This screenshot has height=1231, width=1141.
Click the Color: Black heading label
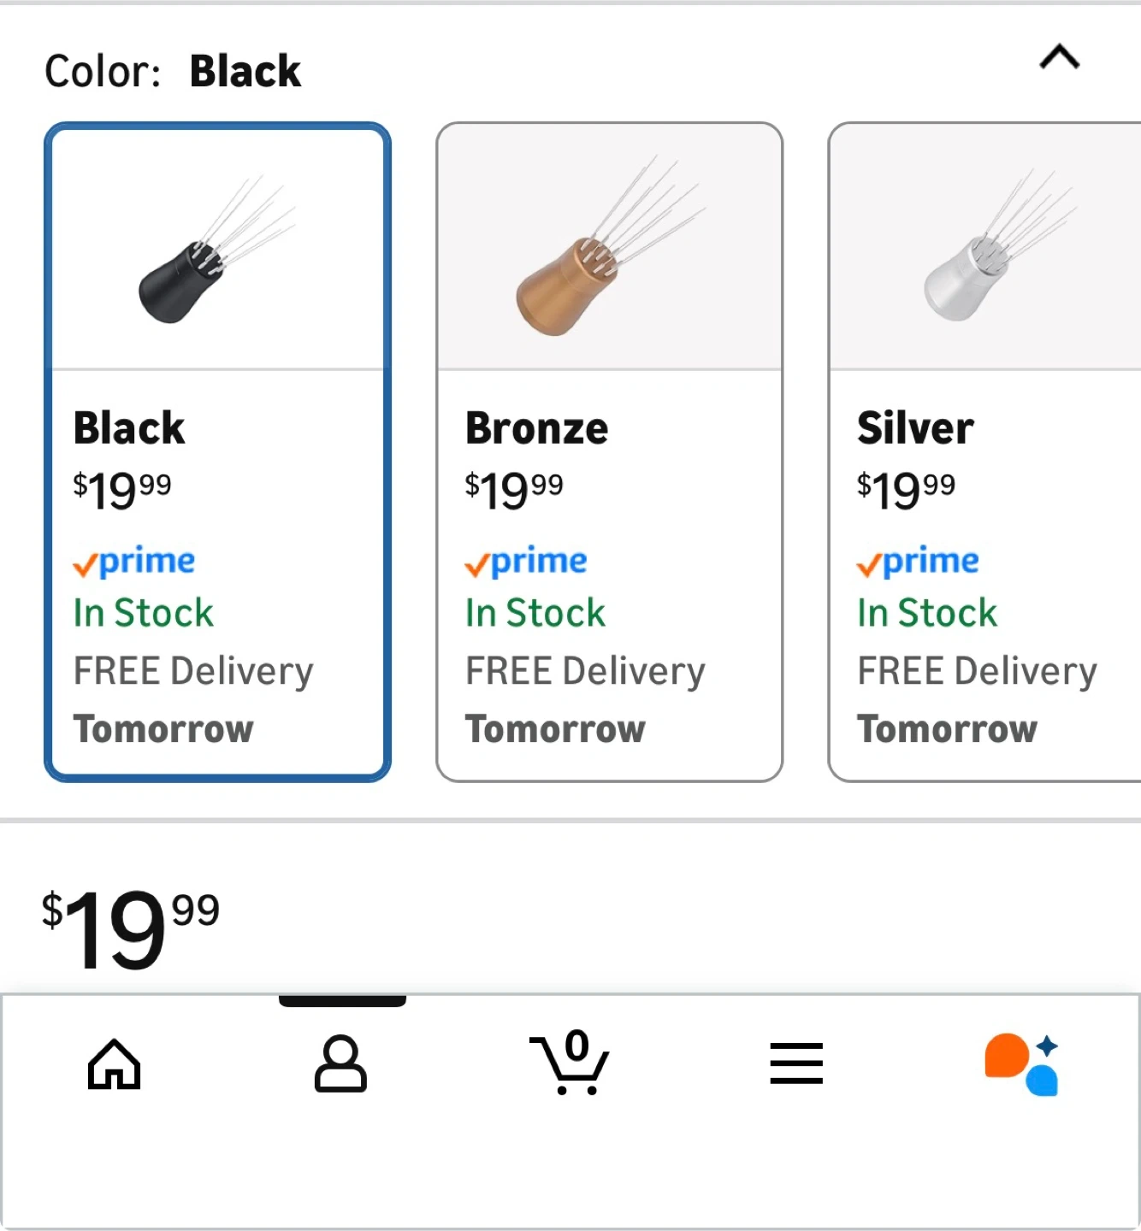click(x=173, y=71)
